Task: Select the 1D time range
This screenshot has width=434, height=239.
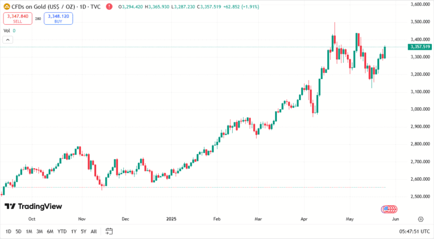Action: tap(8, 231)
